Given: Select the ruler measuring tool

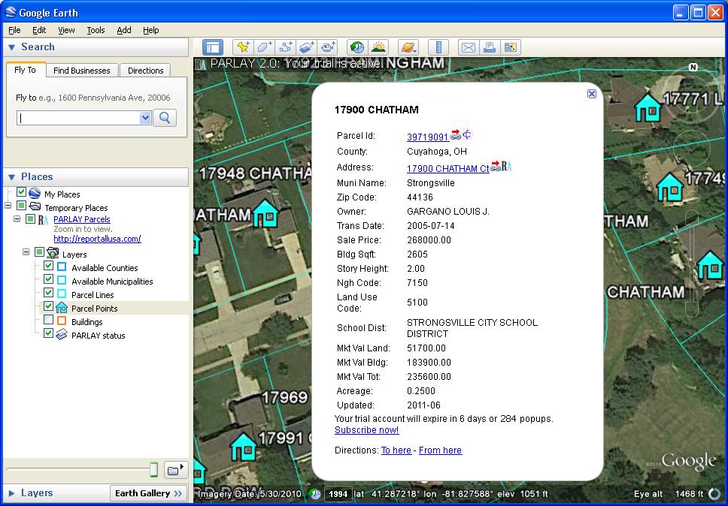Looking at the screenshot, I should click(x=438, y=47).
